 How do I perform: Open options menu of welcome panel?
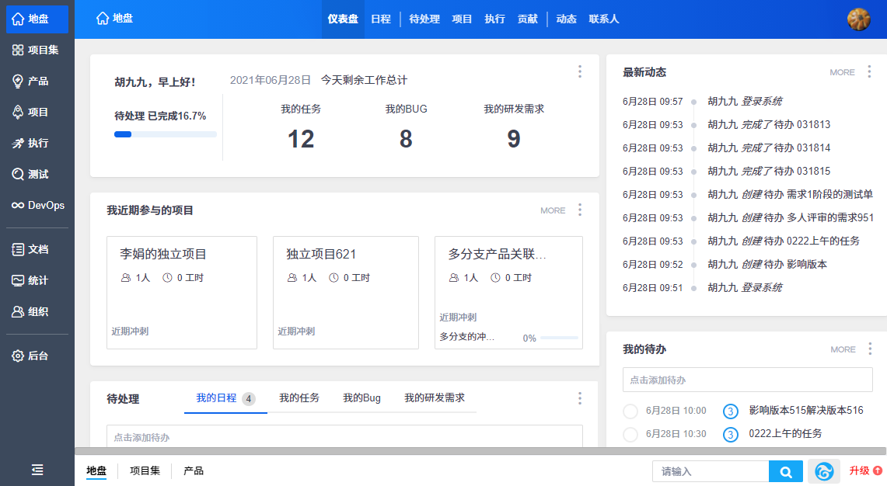(580, 71)
